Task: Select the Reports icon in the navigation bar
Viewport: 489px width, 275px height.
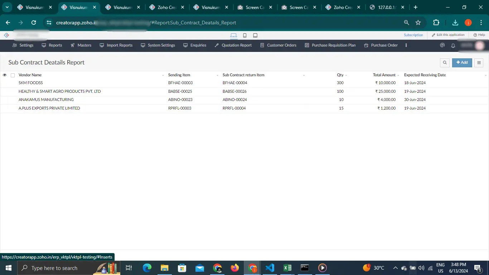Action: coord(43,45)
